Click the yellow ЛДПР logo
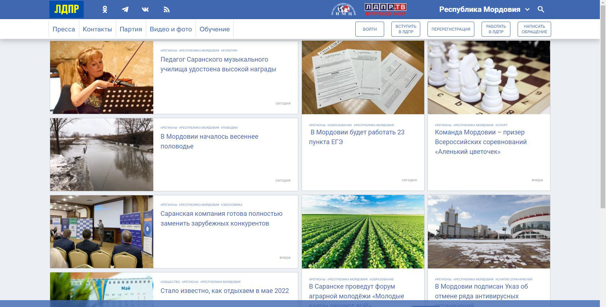 click(x=66, y=9)
